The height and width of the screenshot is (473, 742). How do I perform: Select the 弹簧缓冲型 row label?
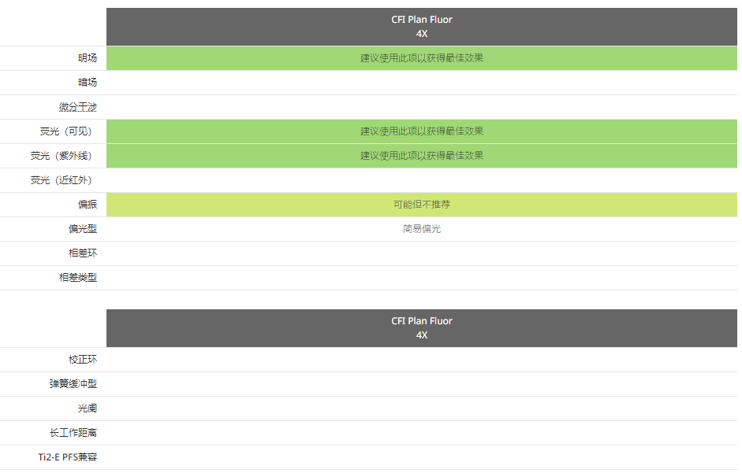(x=73, y=384)
